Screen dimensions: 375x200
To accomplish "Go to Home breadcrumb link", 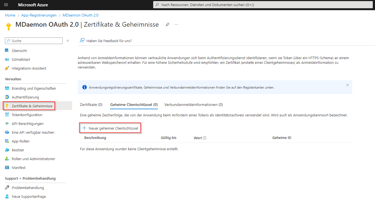I will [x=10, y=15].
